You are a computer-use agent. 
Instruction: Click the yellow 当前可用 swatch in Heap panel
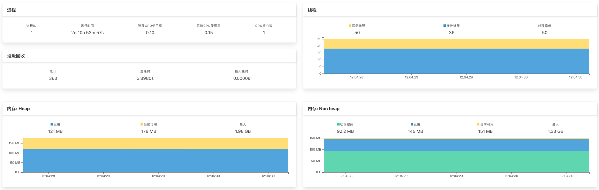142,124
